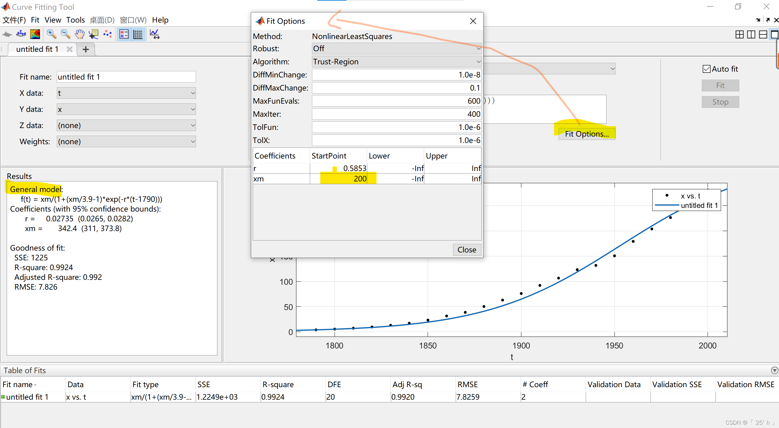The width and height of the screenshot is (779, 428).
Task: Select the Data Cursor tool
Action: pos(93,34)
